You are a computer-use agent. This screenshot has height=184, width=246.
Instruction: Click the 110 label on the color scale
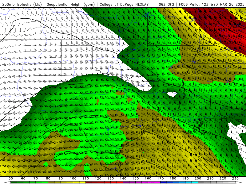85,178
